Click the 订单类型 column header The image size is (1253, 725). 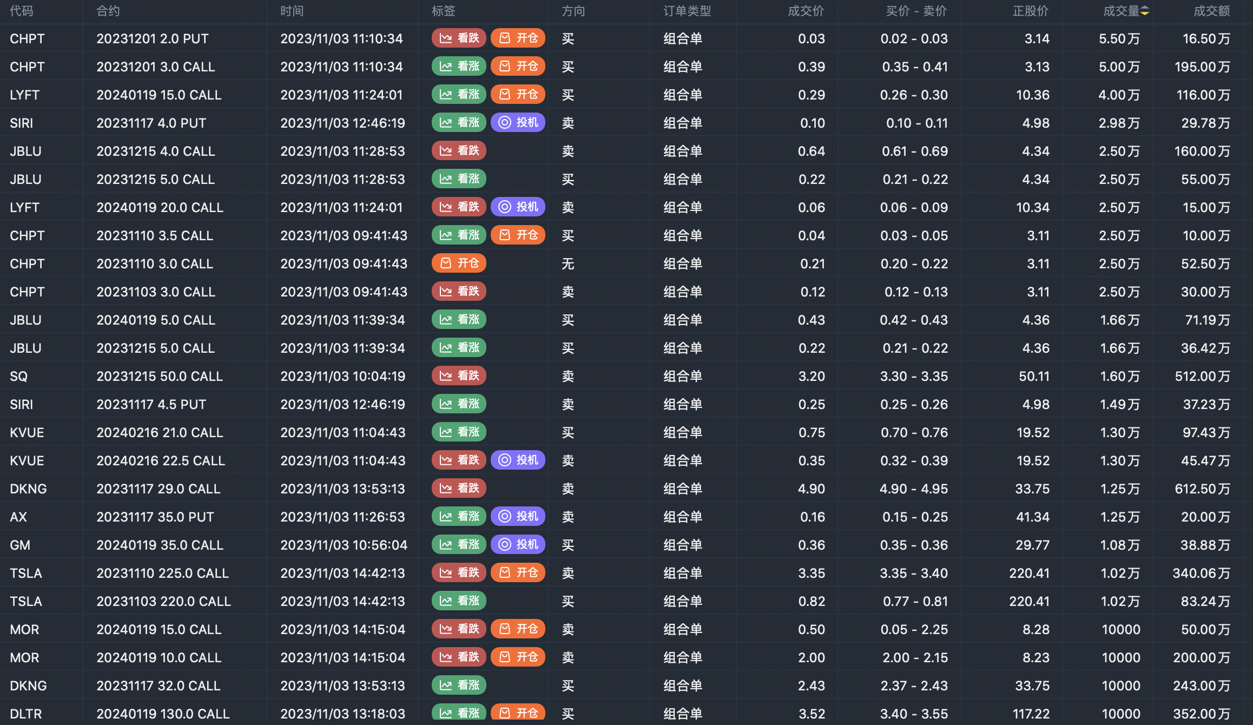(687, 11)
